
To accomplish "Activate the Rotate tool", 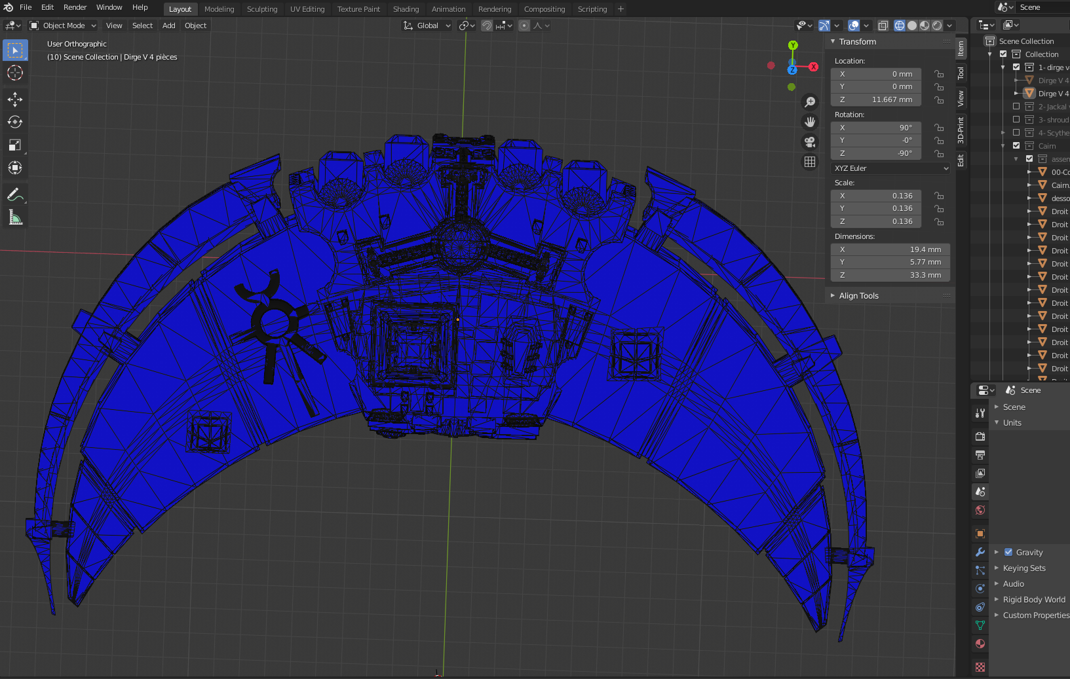I will [15, 122].
